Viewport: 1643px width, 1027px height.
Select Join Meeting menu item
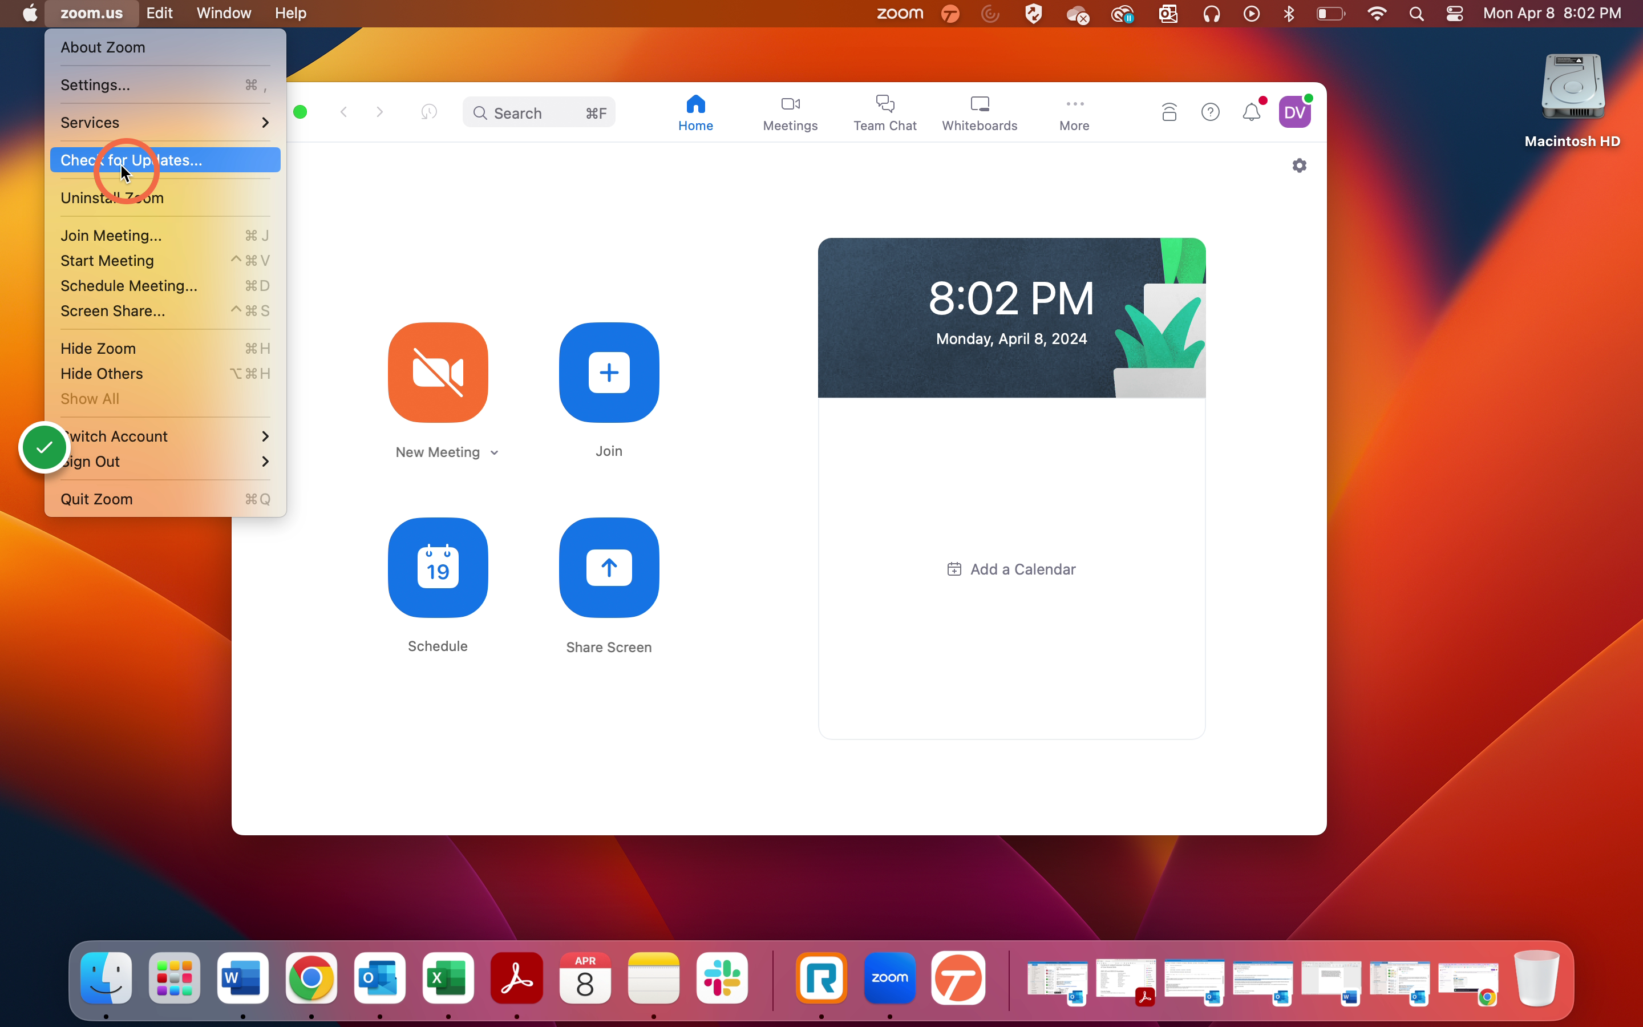pos(165,235)
